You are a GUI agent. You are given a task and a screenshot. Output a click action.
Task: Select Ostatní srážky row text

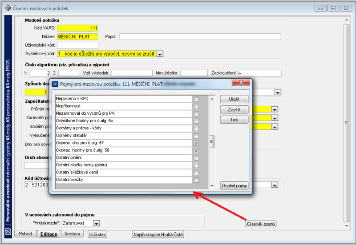[x=70, y=180]
